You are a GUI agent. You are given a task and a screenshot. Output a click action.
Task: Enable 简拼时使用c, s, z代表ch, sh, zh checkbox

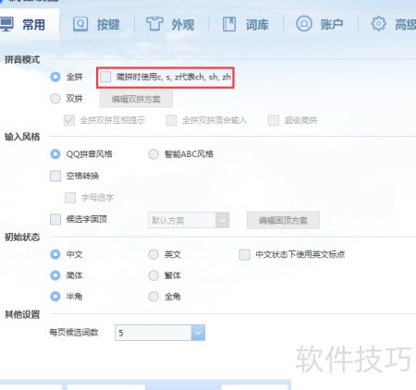105,77
